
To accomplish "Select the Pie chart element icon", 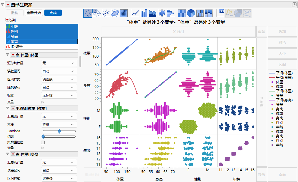I will 191,13.
